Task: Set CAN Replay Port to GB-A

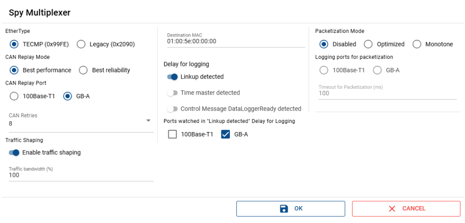Action: pos(68,96)
